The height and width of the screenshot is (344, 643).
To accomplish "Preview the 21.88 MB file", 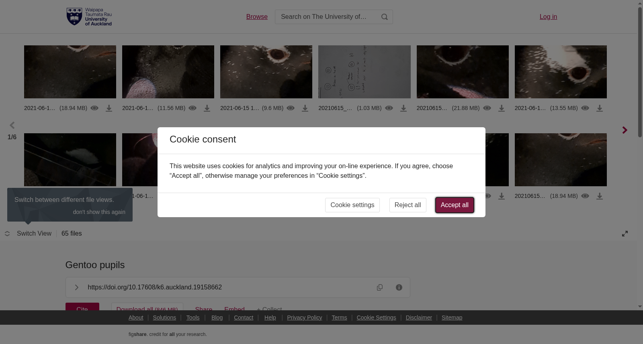I will coord(487,108).
